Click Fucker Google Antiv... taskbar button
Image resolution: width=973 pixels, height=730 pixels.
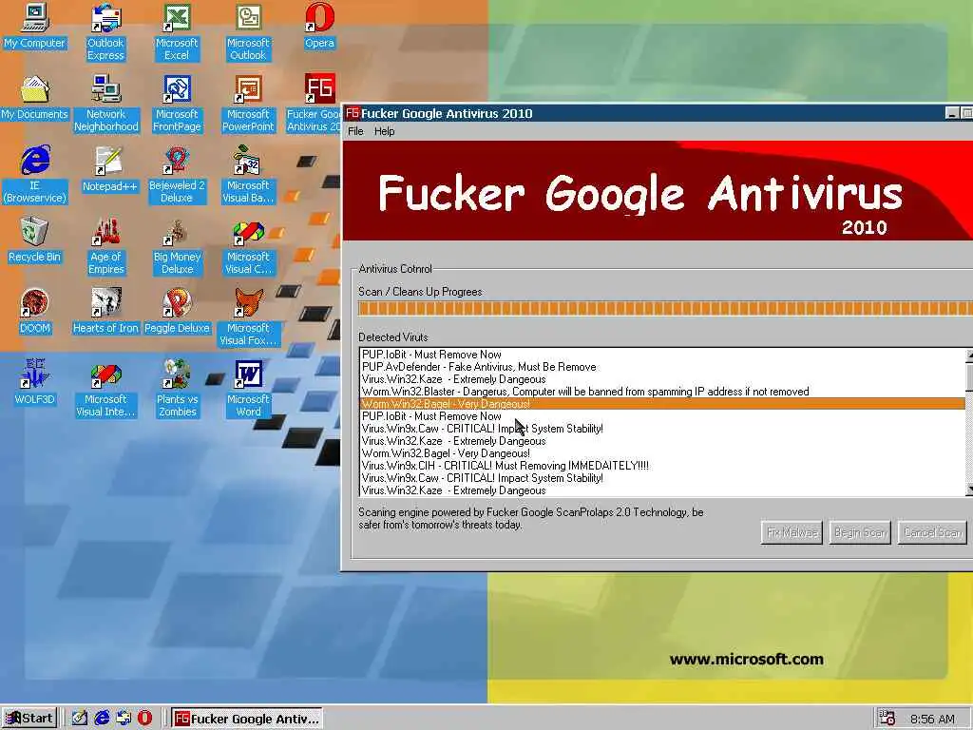[x=247, y=719]
